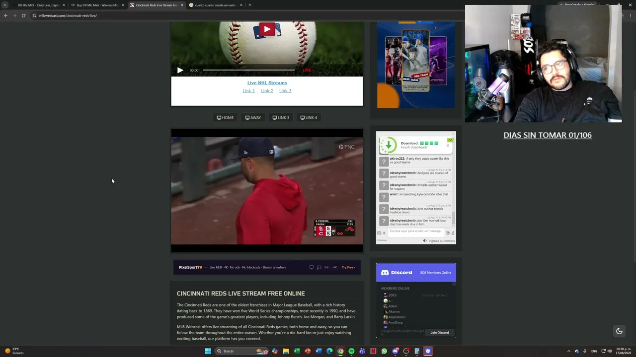Open the Live NHL Streams link
The width and height of the screenshot is (636, 357).
267,83
